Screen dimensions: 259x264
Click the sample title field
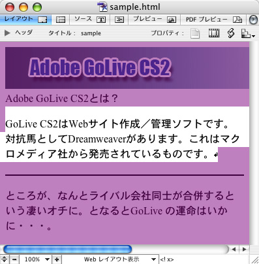point(91,33)
